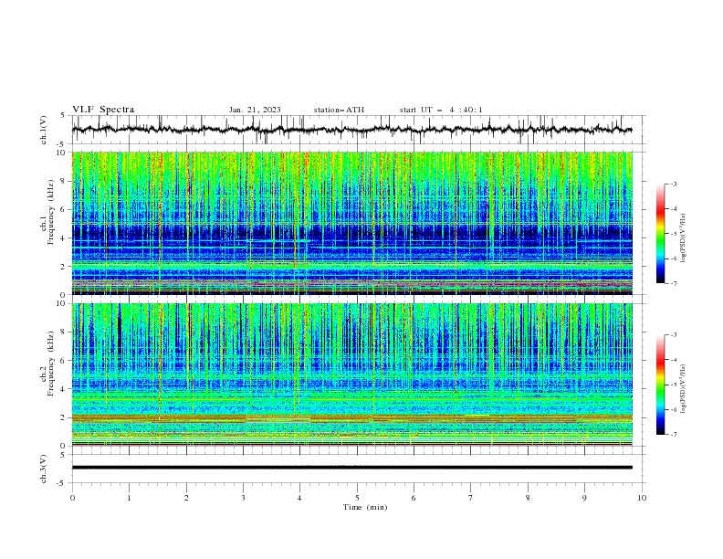The width and height of the screenshot is (723, 559).
Task: Click the '-3' tick on ch.1 color bar
Action: point(674,184)
